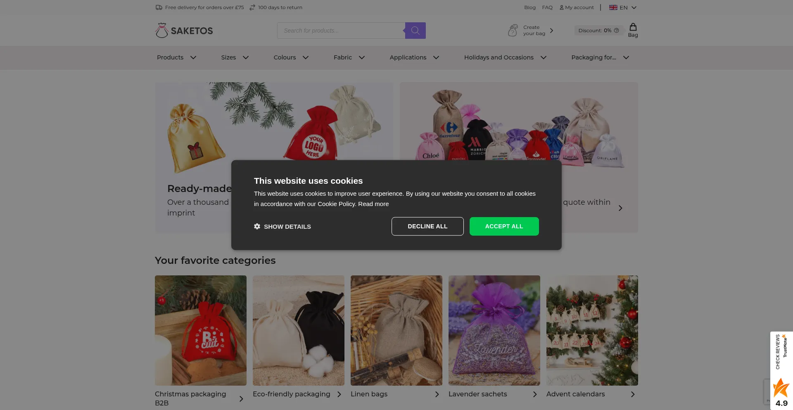Click the Your favorite categories heading
Viewport: 793px width, 410px height.
[215, 261]
